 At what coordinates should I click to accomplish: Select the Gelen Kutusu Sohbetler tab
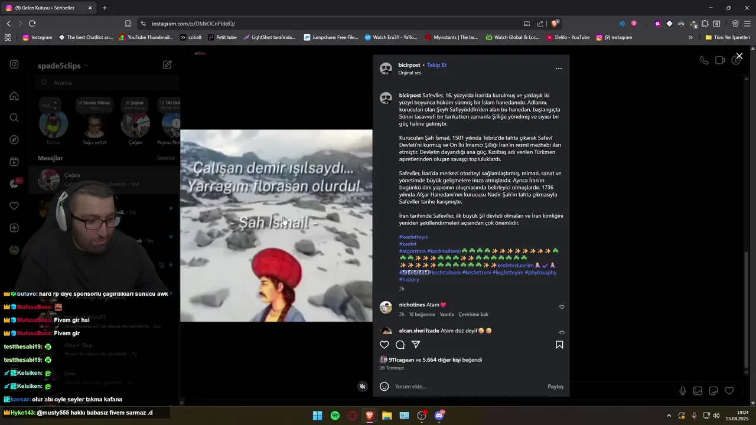point(49,8)
